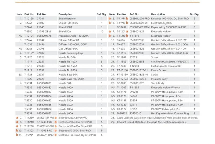The height and width of the screenshot is (144, 215).
Task: Click the 'Std. Pkg.' header in left table
Action: (102, 14)
